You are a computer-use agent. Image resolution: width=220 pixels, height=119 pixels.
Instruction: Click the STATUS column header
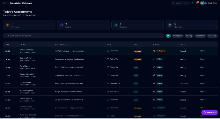[156, 44]
